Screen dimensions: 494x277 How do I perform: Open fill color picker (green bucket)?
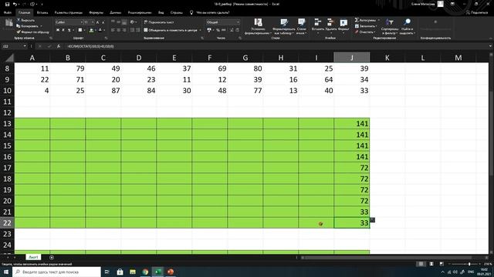[x=91, y=30]
